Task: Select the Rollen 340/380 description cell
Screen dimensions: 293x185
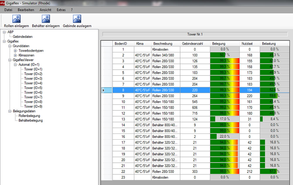Action: coord(166,55)
